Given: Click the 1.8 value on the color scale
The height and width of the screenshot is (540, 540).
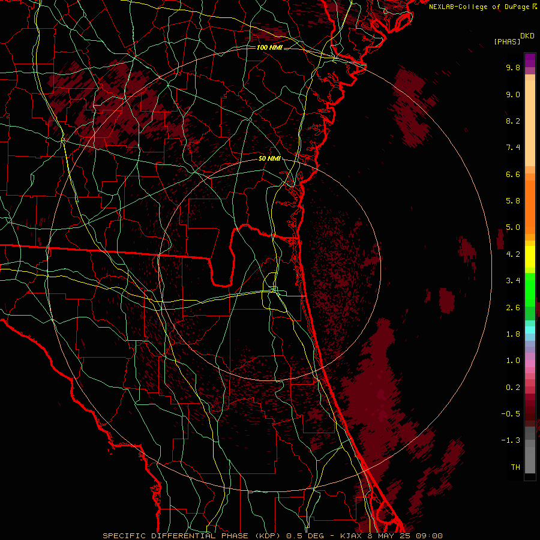Looking at the screenshot, I should [513, 334].
